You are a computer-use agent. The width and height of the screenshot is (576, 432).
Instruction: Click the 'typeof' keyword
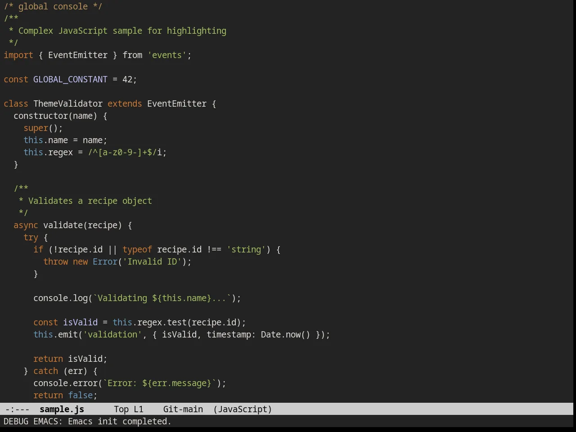[x=137, y=249]
